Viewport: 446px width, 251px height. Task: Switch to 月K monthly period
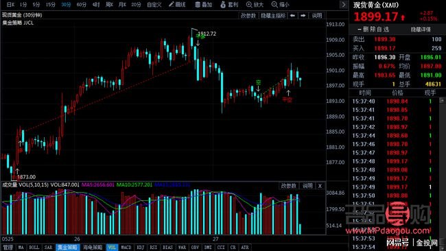pyautogui.click(x=123, y=5)
